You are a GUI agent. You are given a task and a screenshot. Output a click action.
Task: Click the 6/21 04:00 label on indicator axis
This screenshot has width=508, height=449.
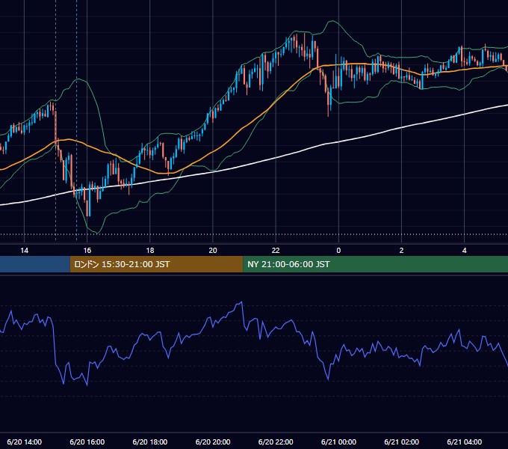[464, 442]
